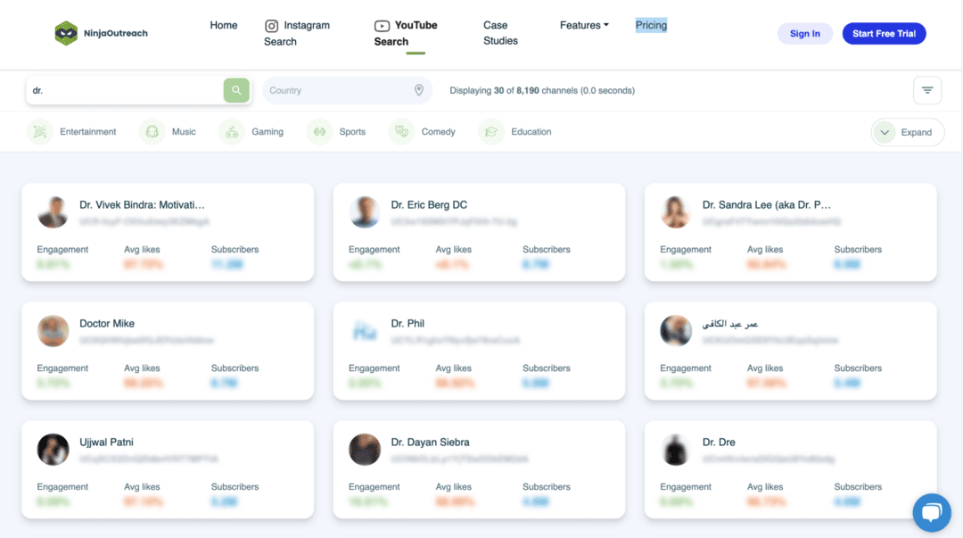Select the Gaming category icon
963x538 pixels.
232,132
